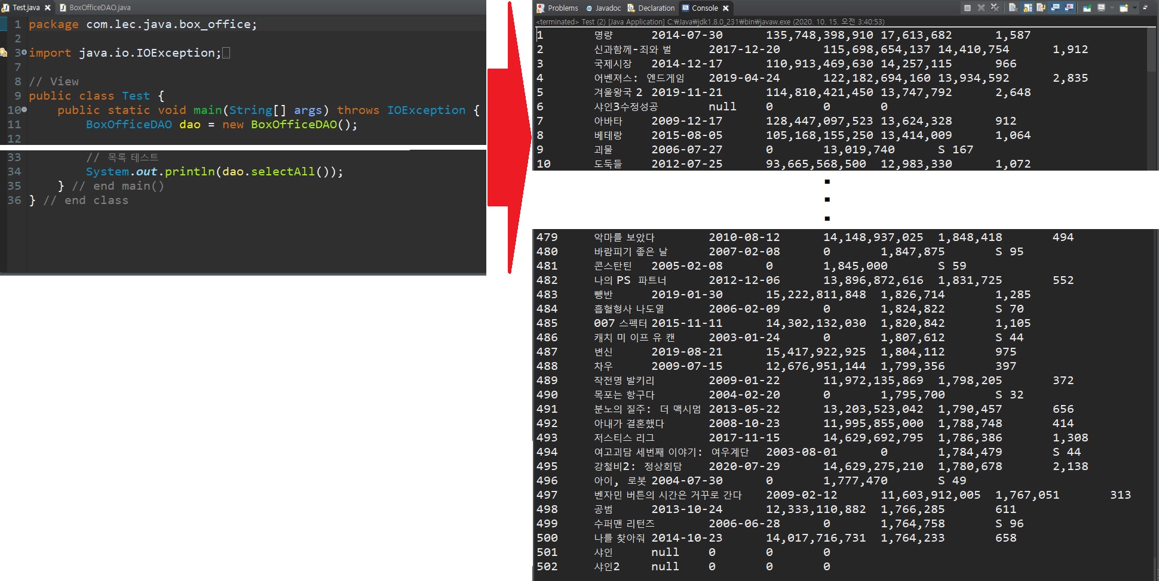Click class name 'Test' on line 9

pyautogui.click(x=136, y=96)
